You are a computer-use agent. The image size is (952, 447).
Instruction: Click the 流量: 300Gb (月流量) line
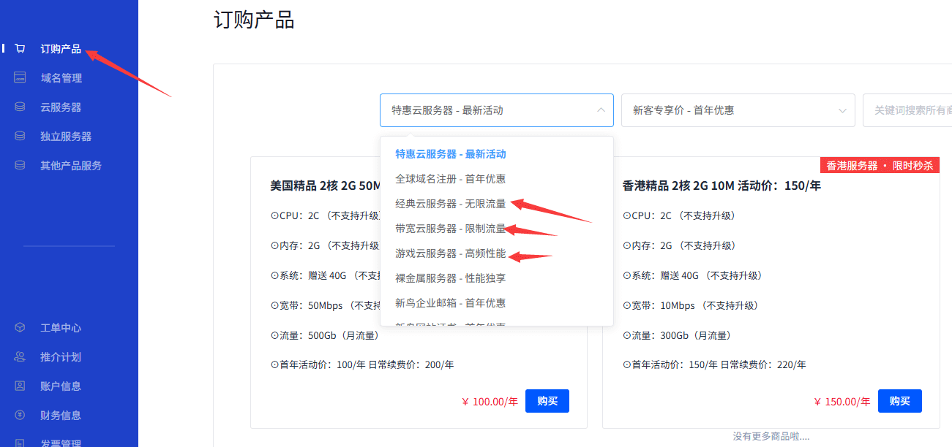[x=677, y=335]
